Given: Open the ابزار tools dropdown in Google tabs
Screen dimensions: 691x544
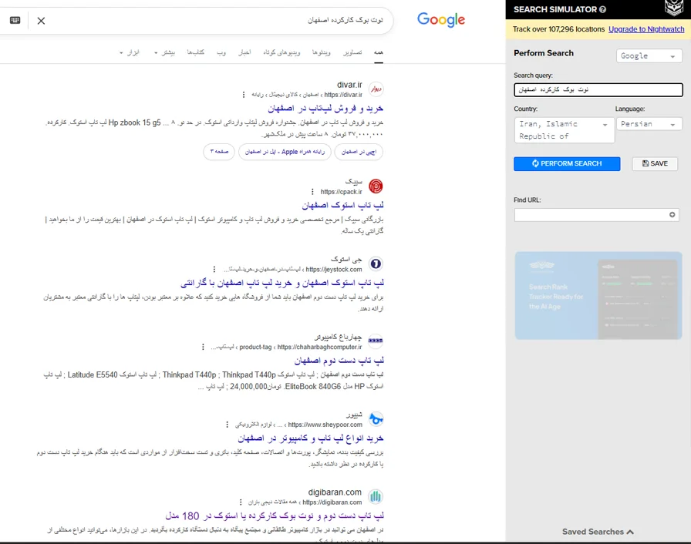Looking at the screenshot, I should 130,53.
